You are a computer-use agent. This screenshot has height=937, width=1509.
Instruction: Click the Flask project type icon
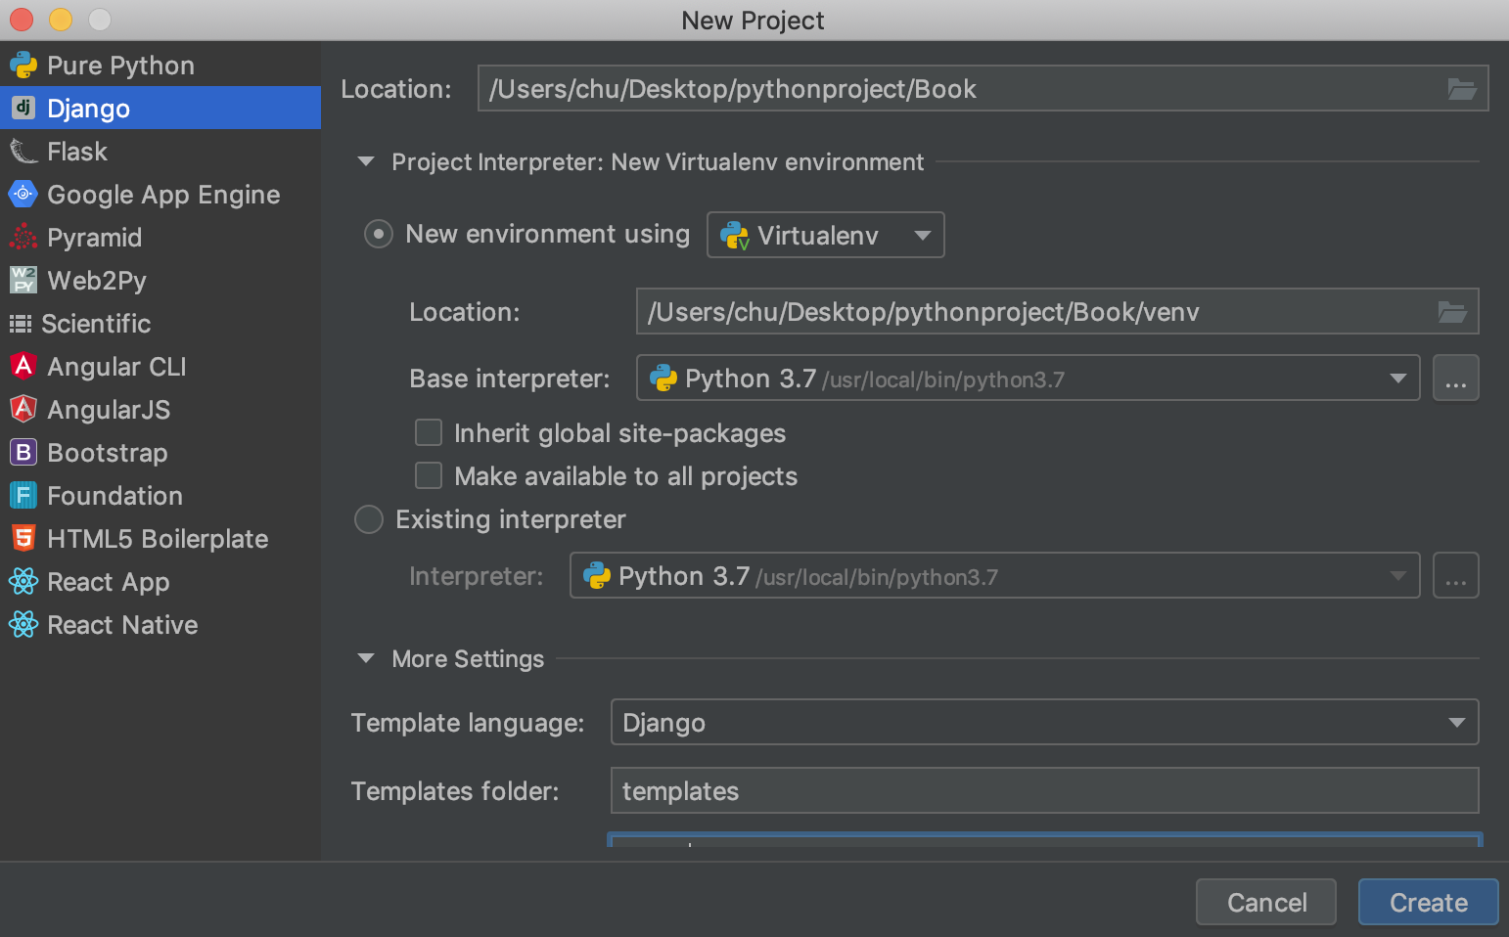coord(23,152)
